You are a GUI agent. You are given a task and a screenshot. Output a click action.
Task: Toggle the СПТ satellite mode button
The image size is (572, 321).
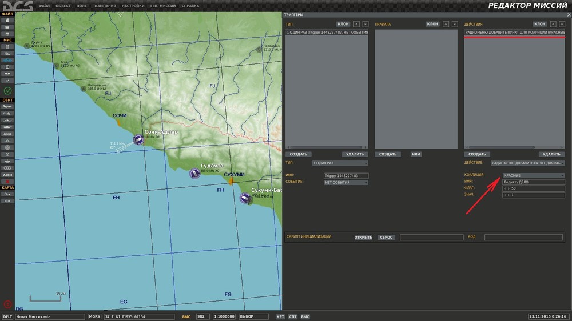coord(292,316)
